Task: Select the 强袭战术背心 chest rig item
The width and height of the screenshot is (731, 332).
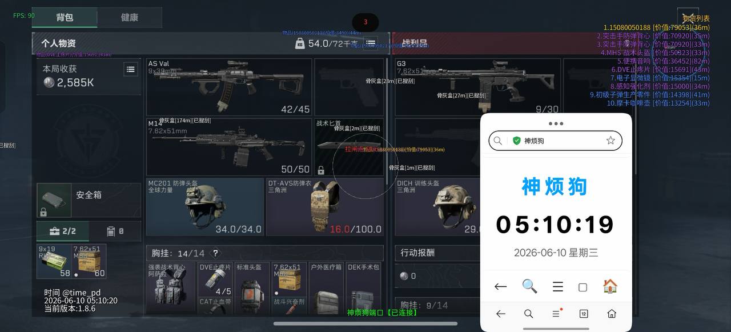Action: [171, 288]
